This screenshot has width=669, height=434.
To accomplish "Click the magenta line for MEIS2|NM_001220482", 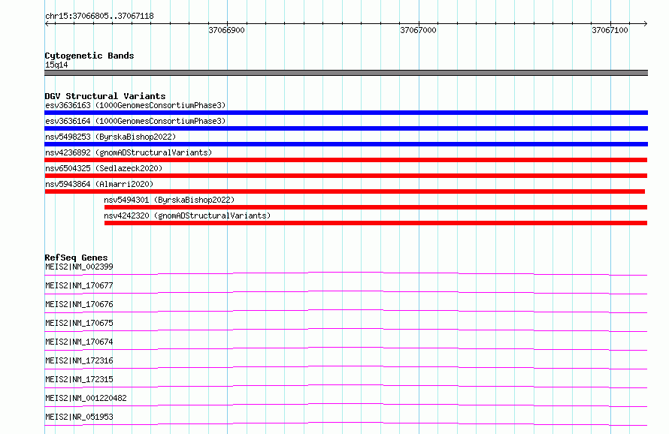I will [x=346, y=405].
